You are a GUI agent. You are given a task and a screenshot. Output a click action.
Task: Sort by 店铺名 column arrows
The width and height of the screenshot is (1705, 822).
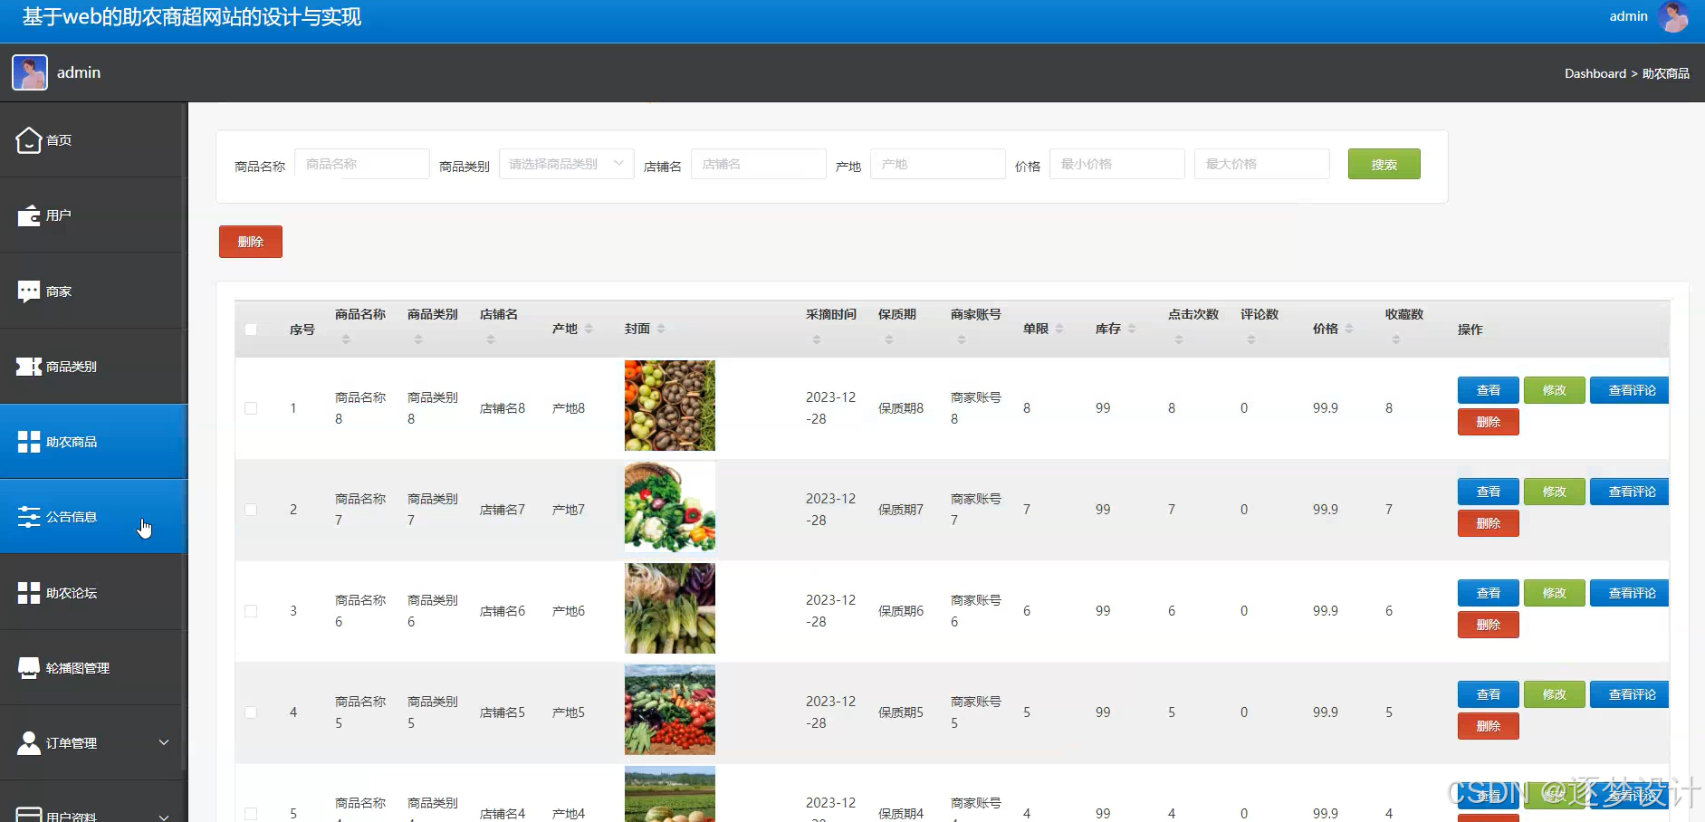(x=491, y=339)
